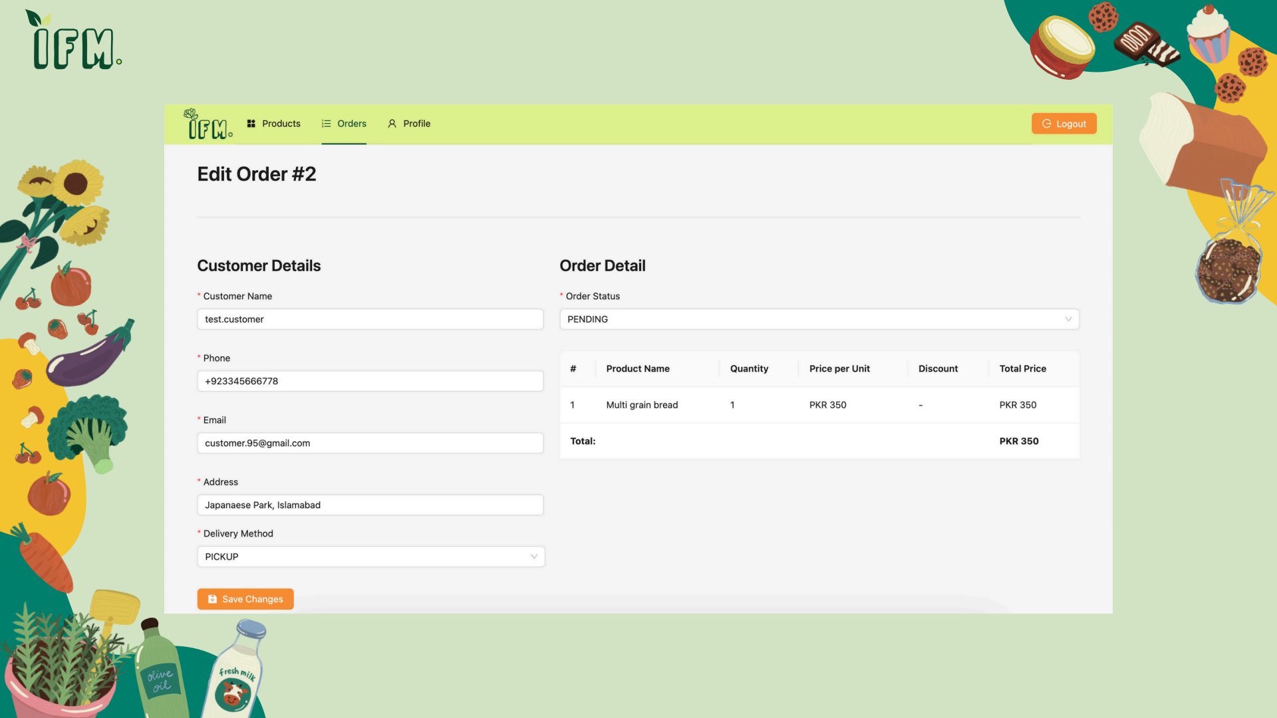Focus the Customer Name input field
This screenshot has height=718, width=1277.
coord(370,319)
